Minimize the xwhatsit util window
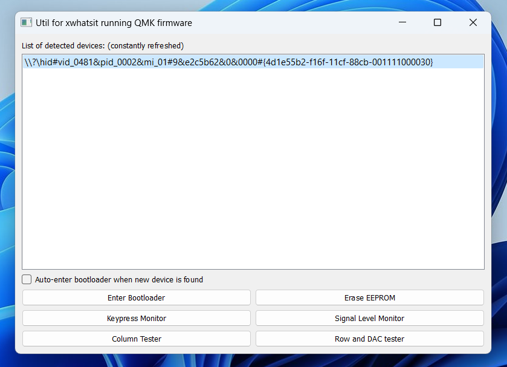This screenshot has width=507, height=367. [402, 22]
